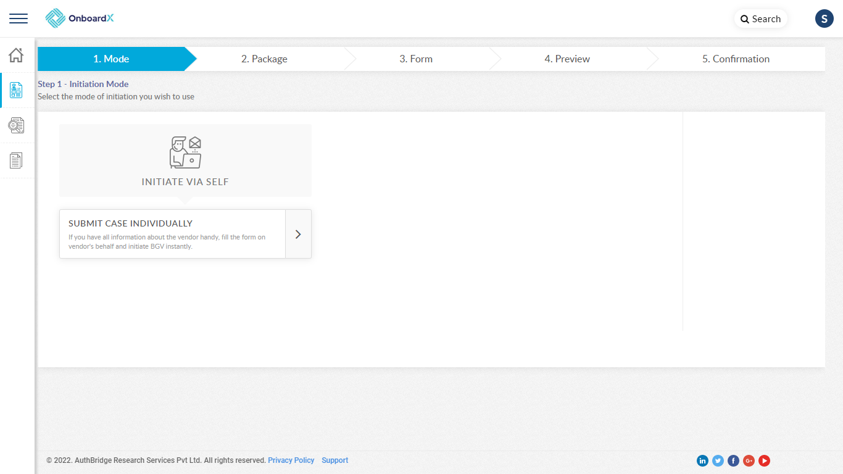843x474 pixels.
Task: Click the 'Step 1 - Initiation Mode' heading
Action: click(x=83, y=84)
